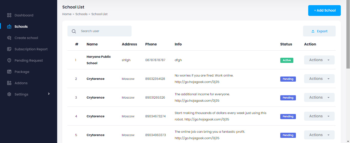Image resolution: width=350 pixels, height=143 pixels.
Task: Click the search magnifier icon
Action: tap(74, 31)
